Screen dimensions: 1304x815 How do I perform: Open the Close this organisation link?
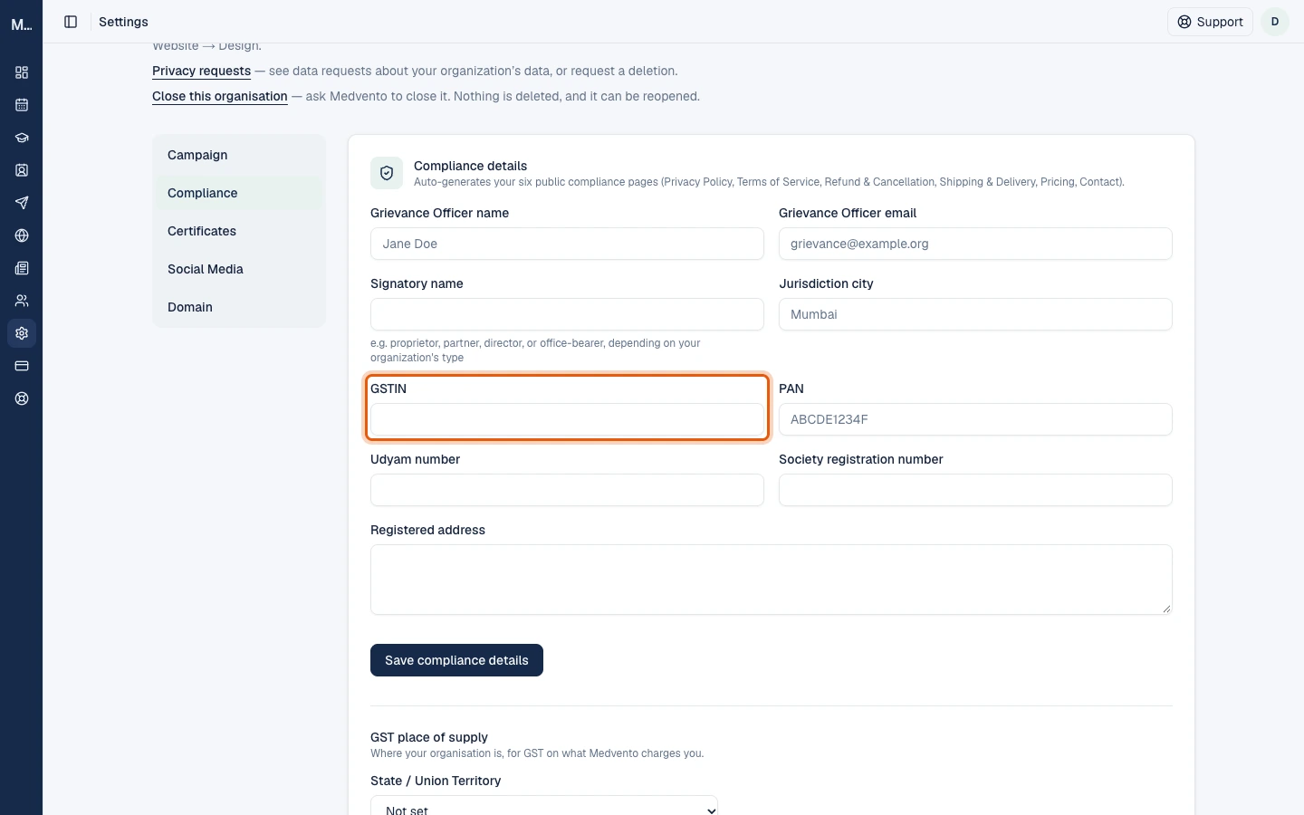pos(220,96)
